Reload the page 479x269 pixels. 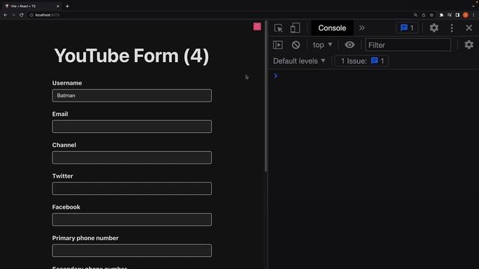point(22,15)
